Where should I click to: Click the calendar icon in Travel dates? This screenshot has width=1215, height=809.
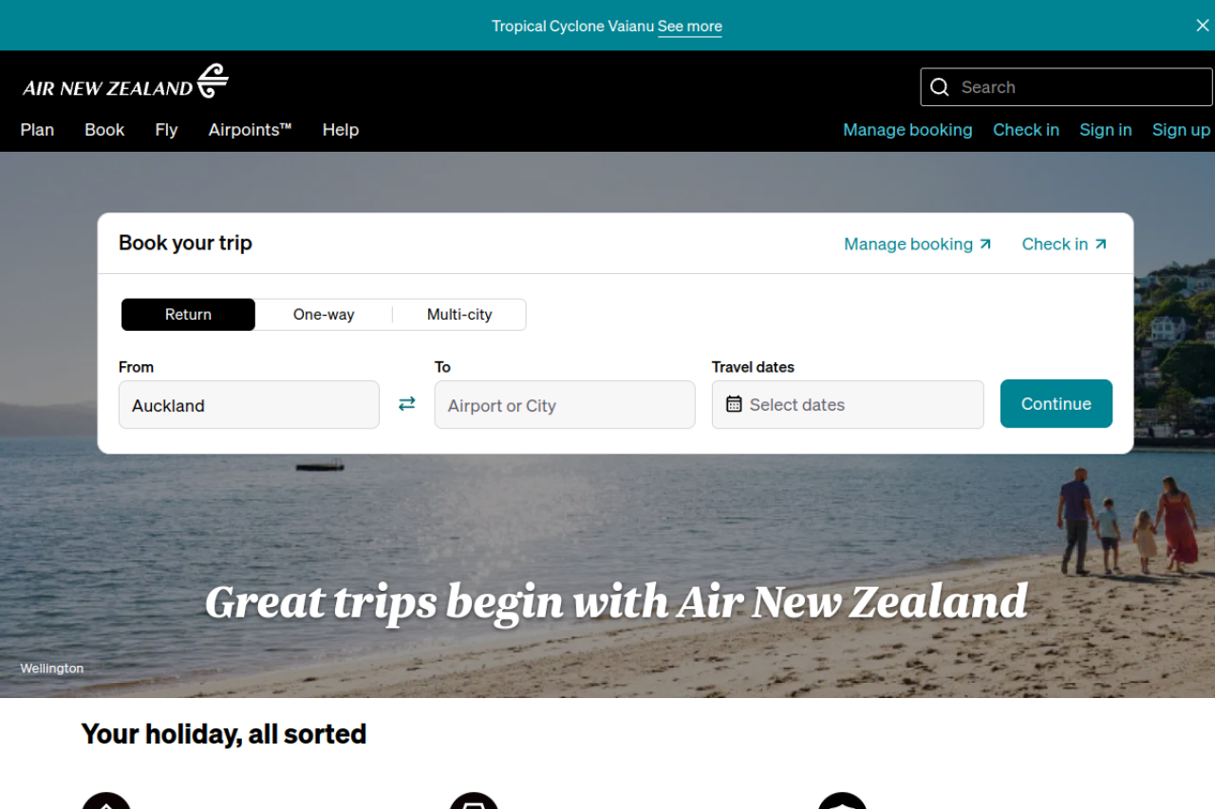pos(734,404)
